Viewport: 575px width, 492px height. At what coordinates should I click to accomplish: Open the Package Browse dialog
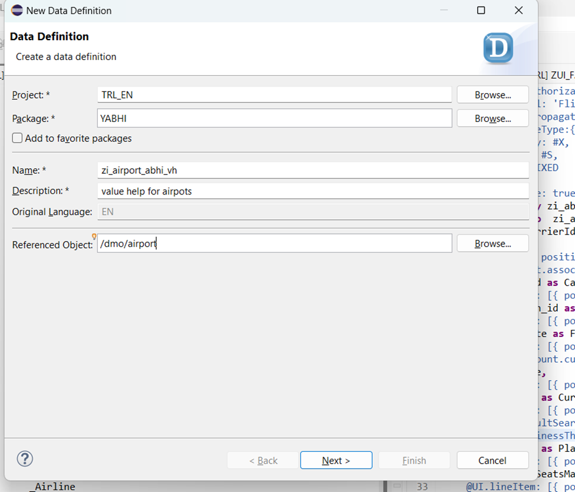pos(492,118)
